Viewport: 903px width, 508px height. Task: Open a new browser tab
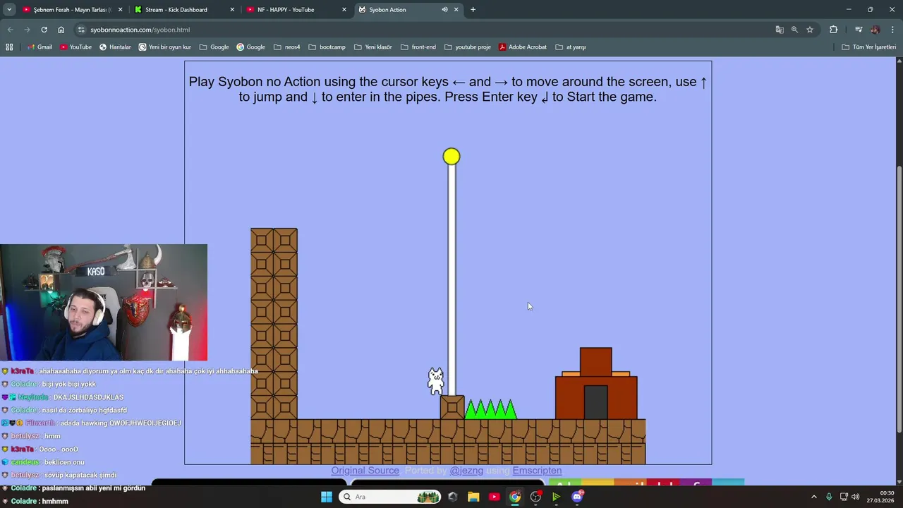coord(473,10)
